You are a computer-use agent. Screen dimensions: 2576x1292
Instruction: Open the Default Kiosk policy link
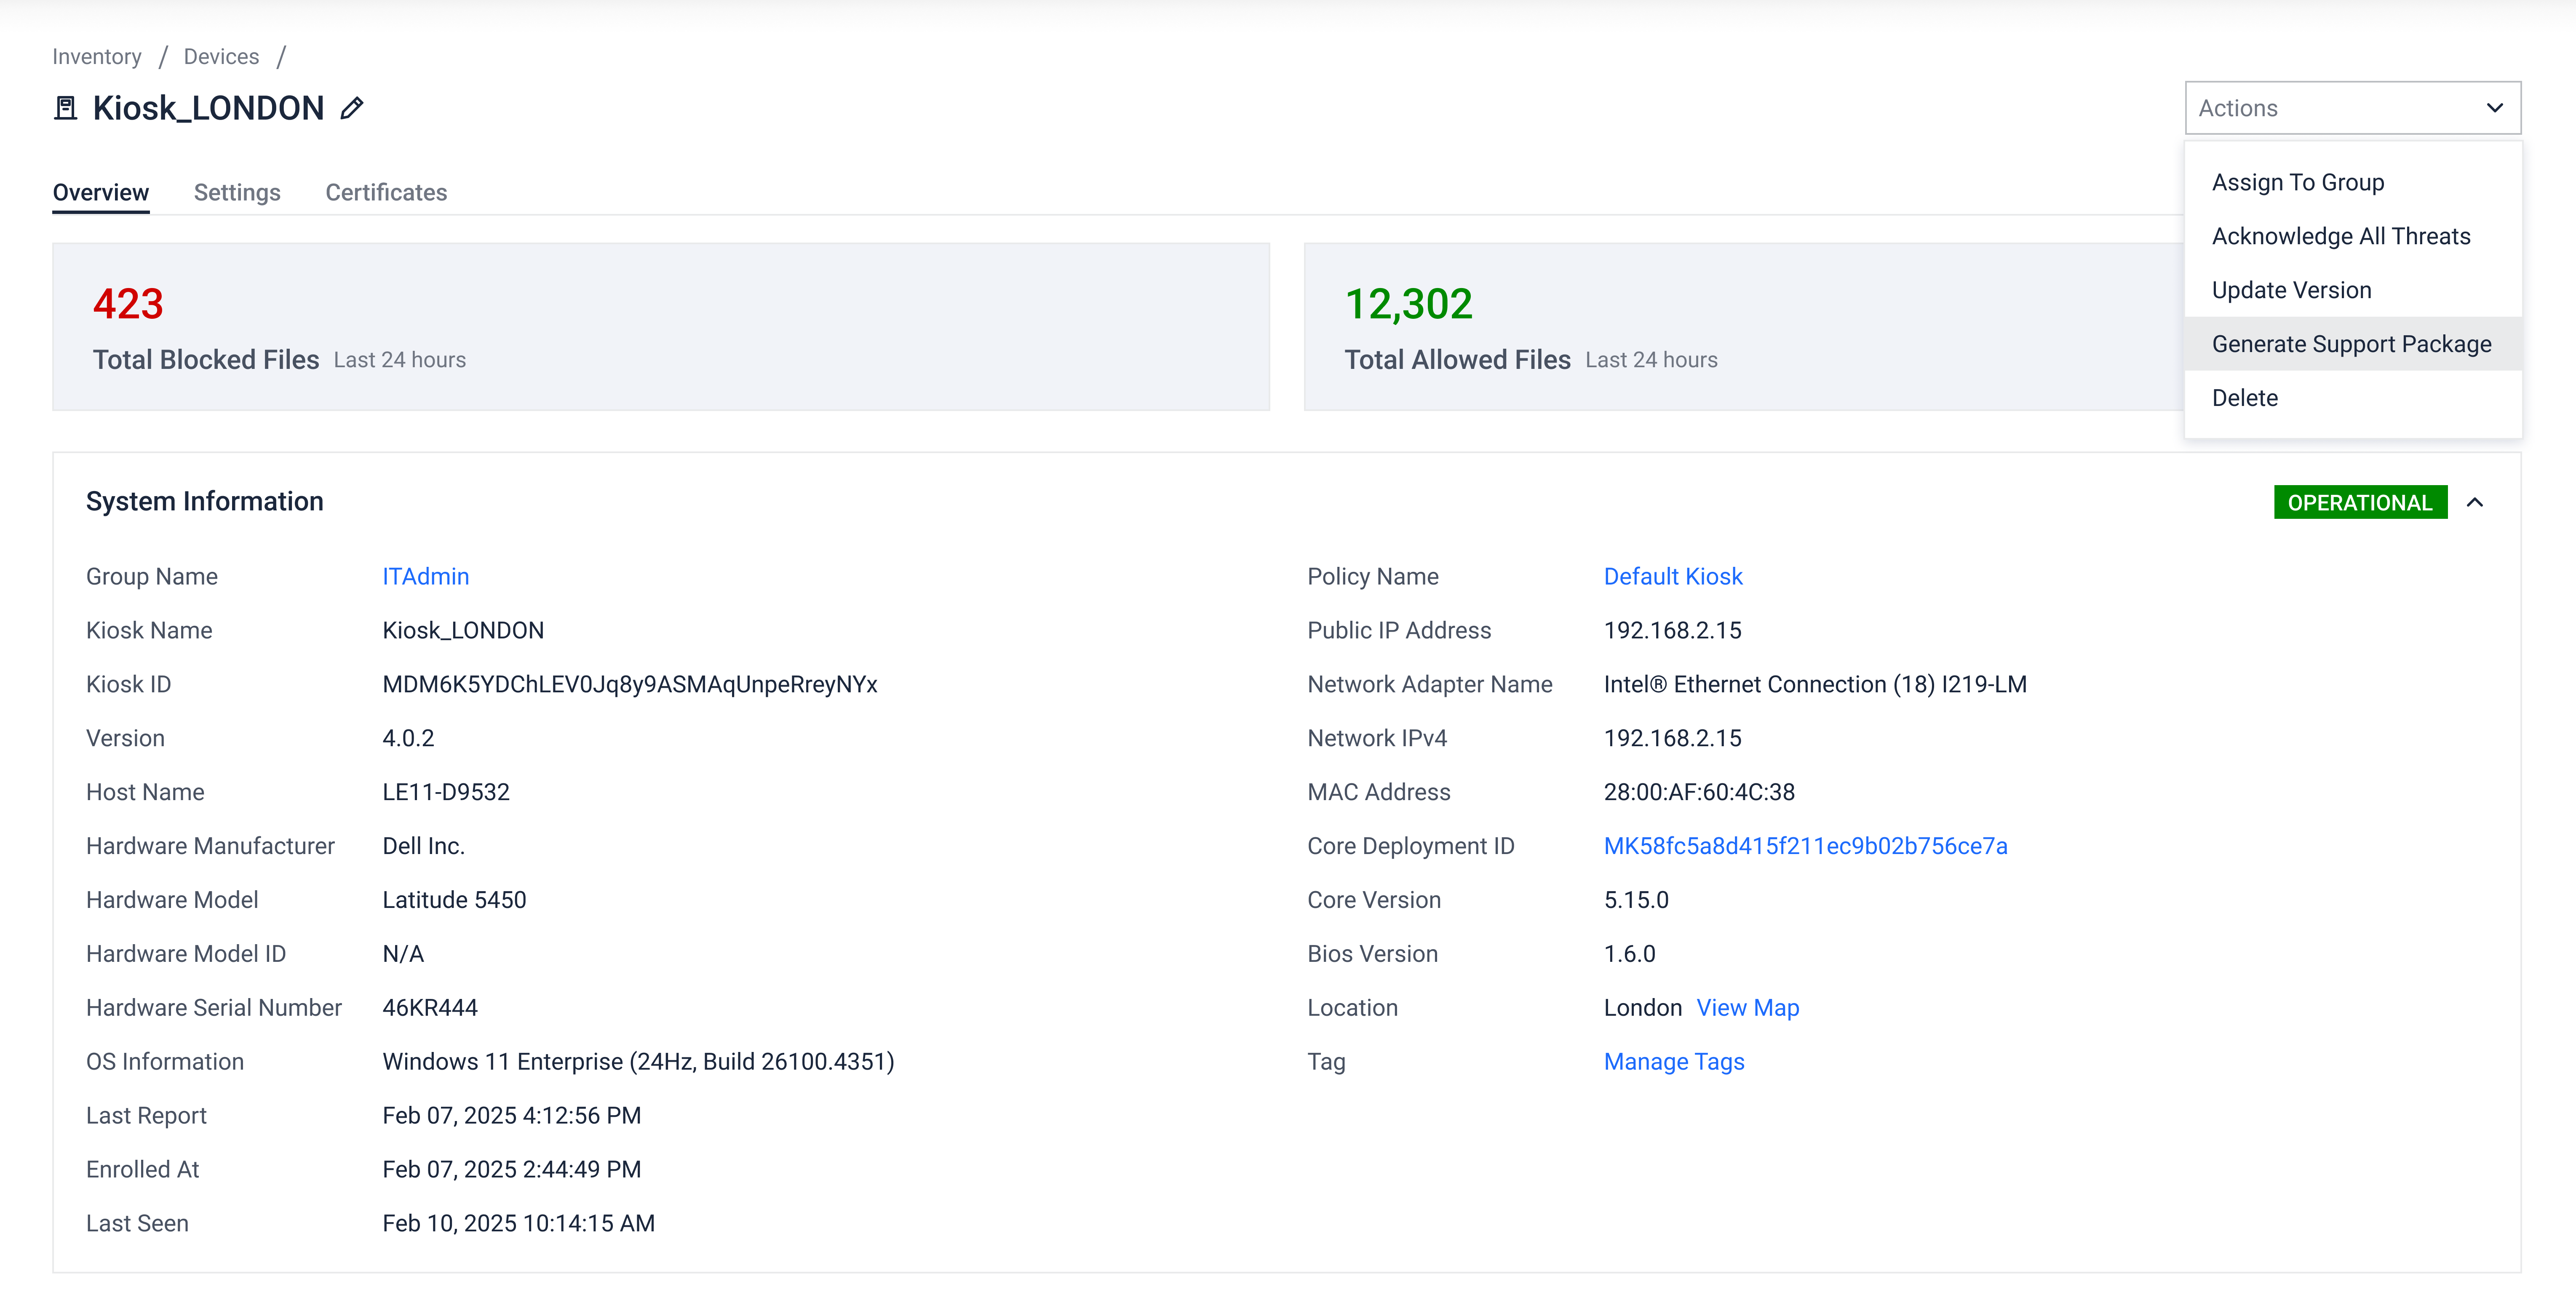(1672, 576)
